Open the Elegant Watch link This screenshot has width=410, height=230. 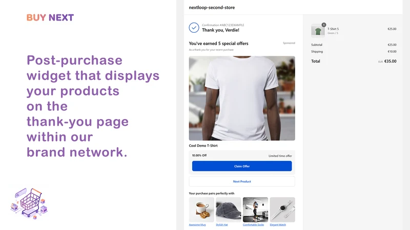[x=278, y=225]
